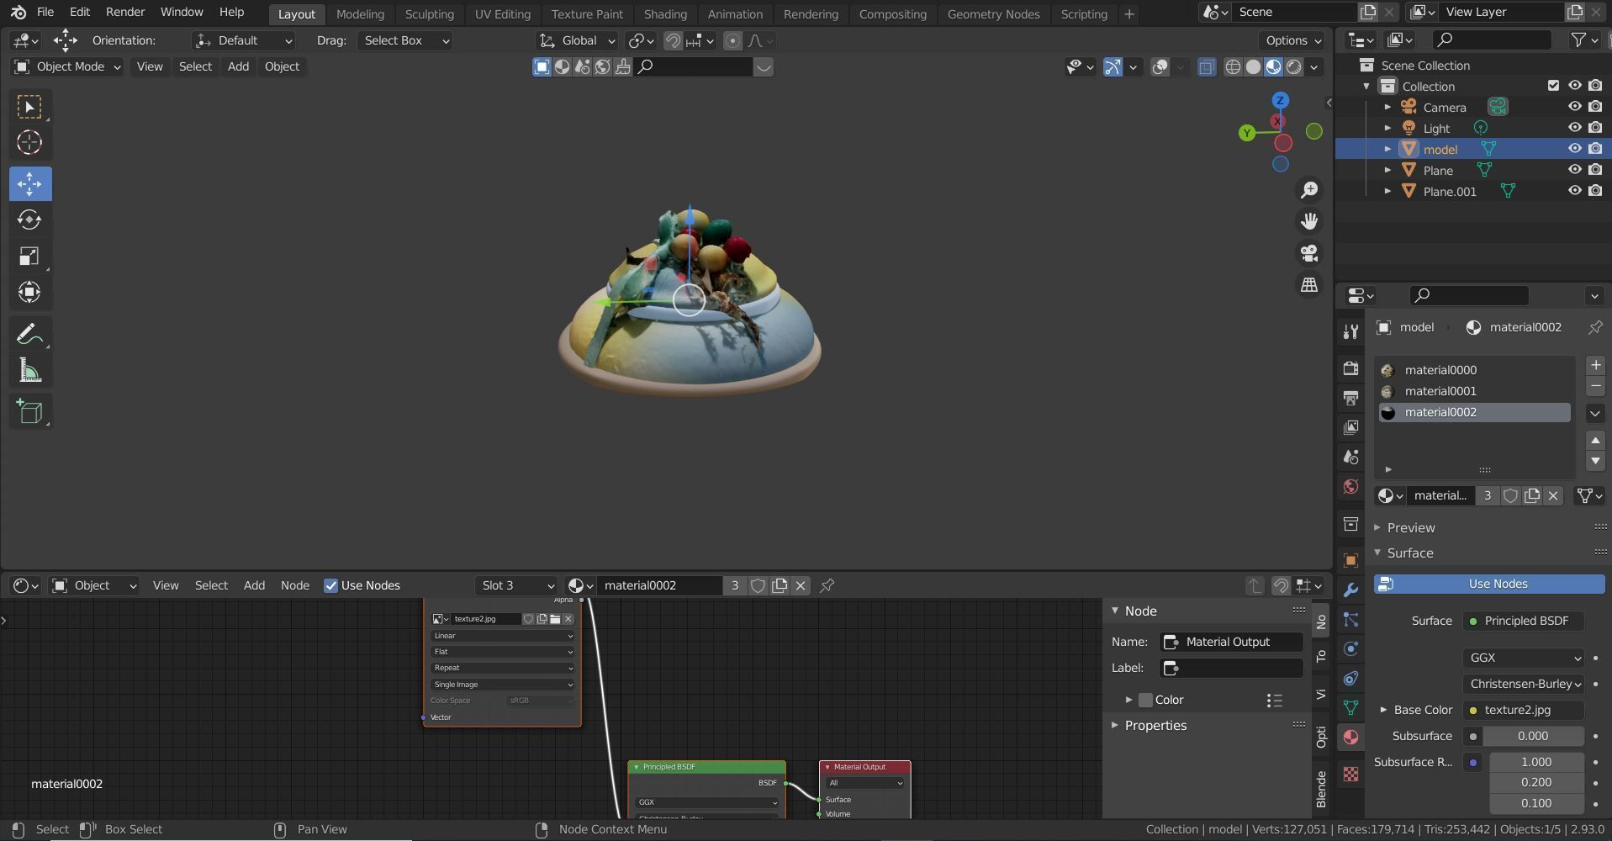Toggle Collection exclude checkbox in outliner
Viewport: 1612px width, 841px height.
1553,86
